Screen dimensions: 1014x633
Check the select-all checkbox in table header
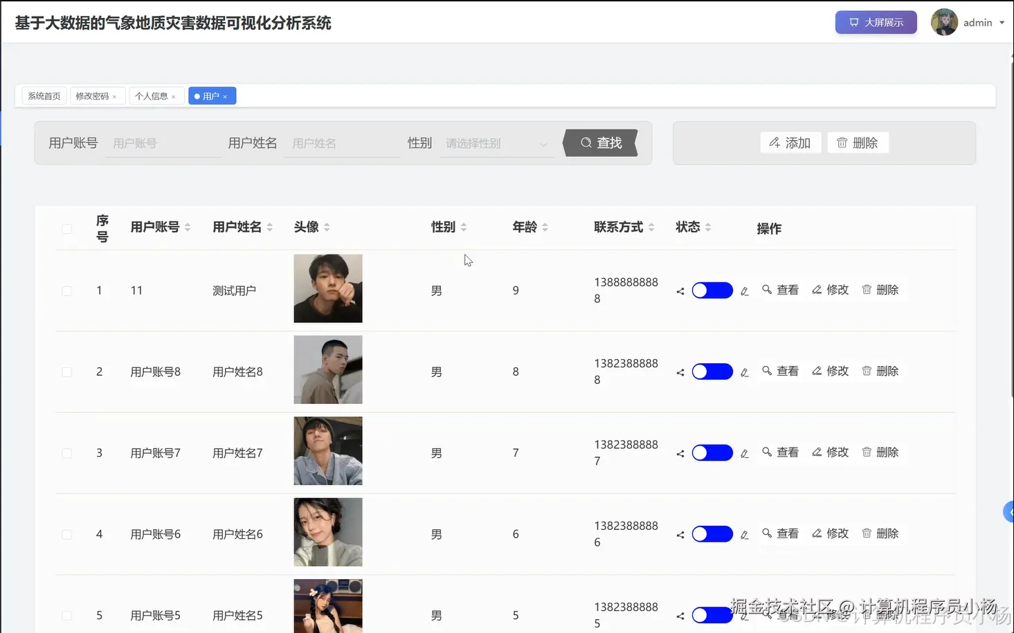pyautogui.click(x=66, y=228)
